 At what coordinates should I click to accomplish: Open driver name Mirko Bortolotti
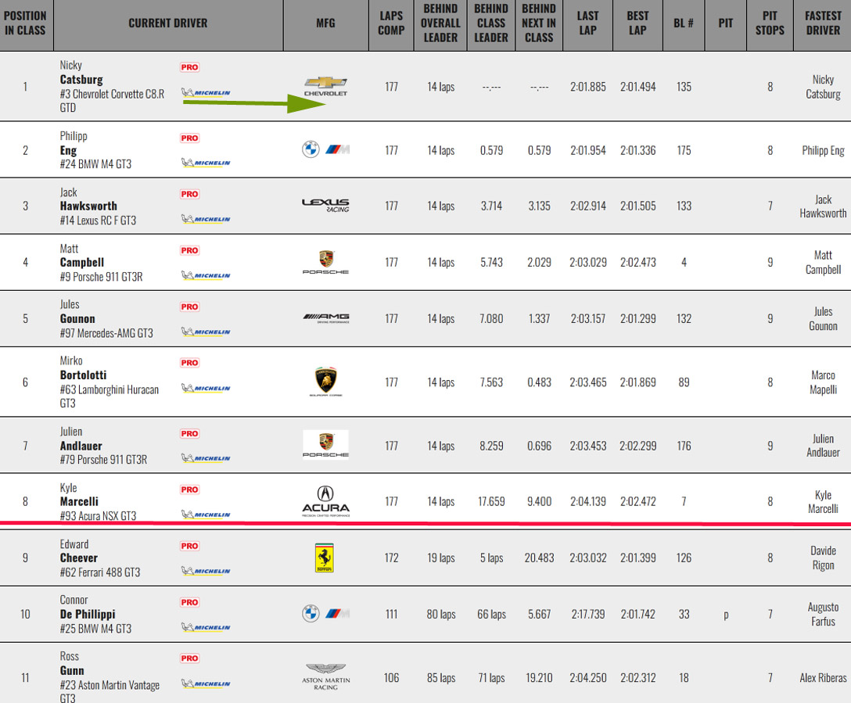[x=83, y=368]
